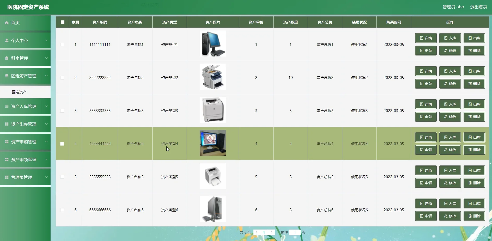Click 修改 for asset 3333333333
The width and height of the screenshot is (492, 241).
coord(450,117)
